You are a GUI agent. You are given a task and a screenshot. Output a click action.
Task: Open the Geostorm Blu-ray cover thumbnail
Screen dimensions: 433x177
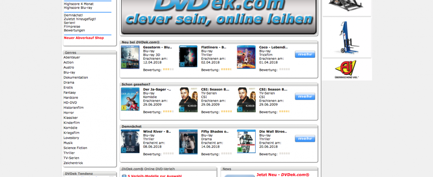coord(130,57)
